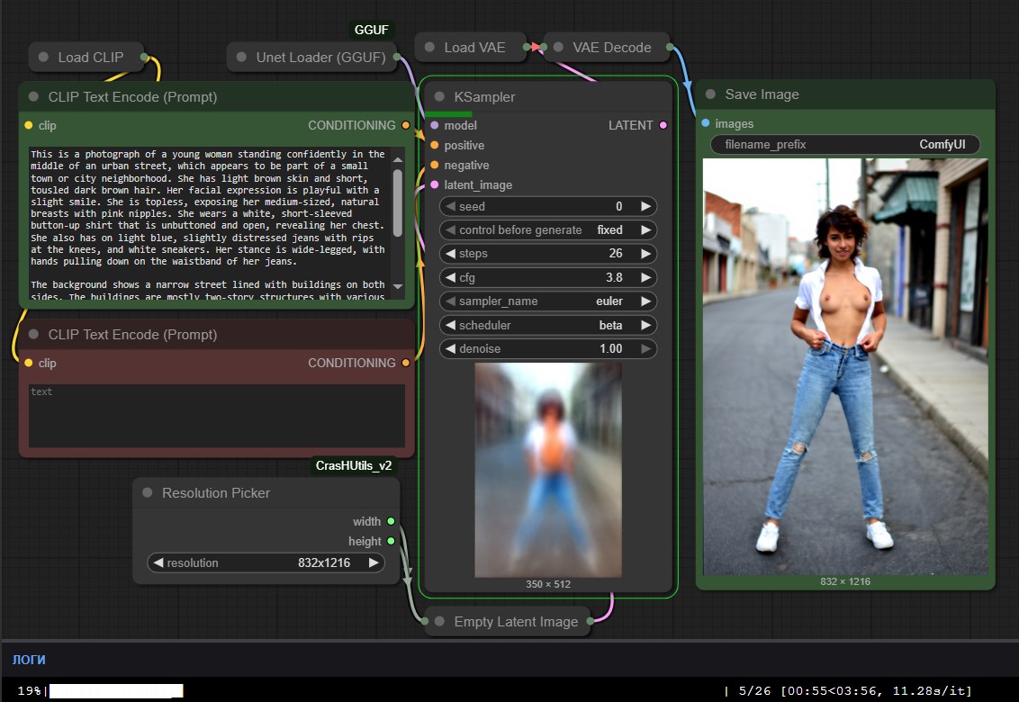Click the Resolution Picker height output port
The width and height of the screenshot is (1019, 702).
pyautogui.click(x=391, y=541)
